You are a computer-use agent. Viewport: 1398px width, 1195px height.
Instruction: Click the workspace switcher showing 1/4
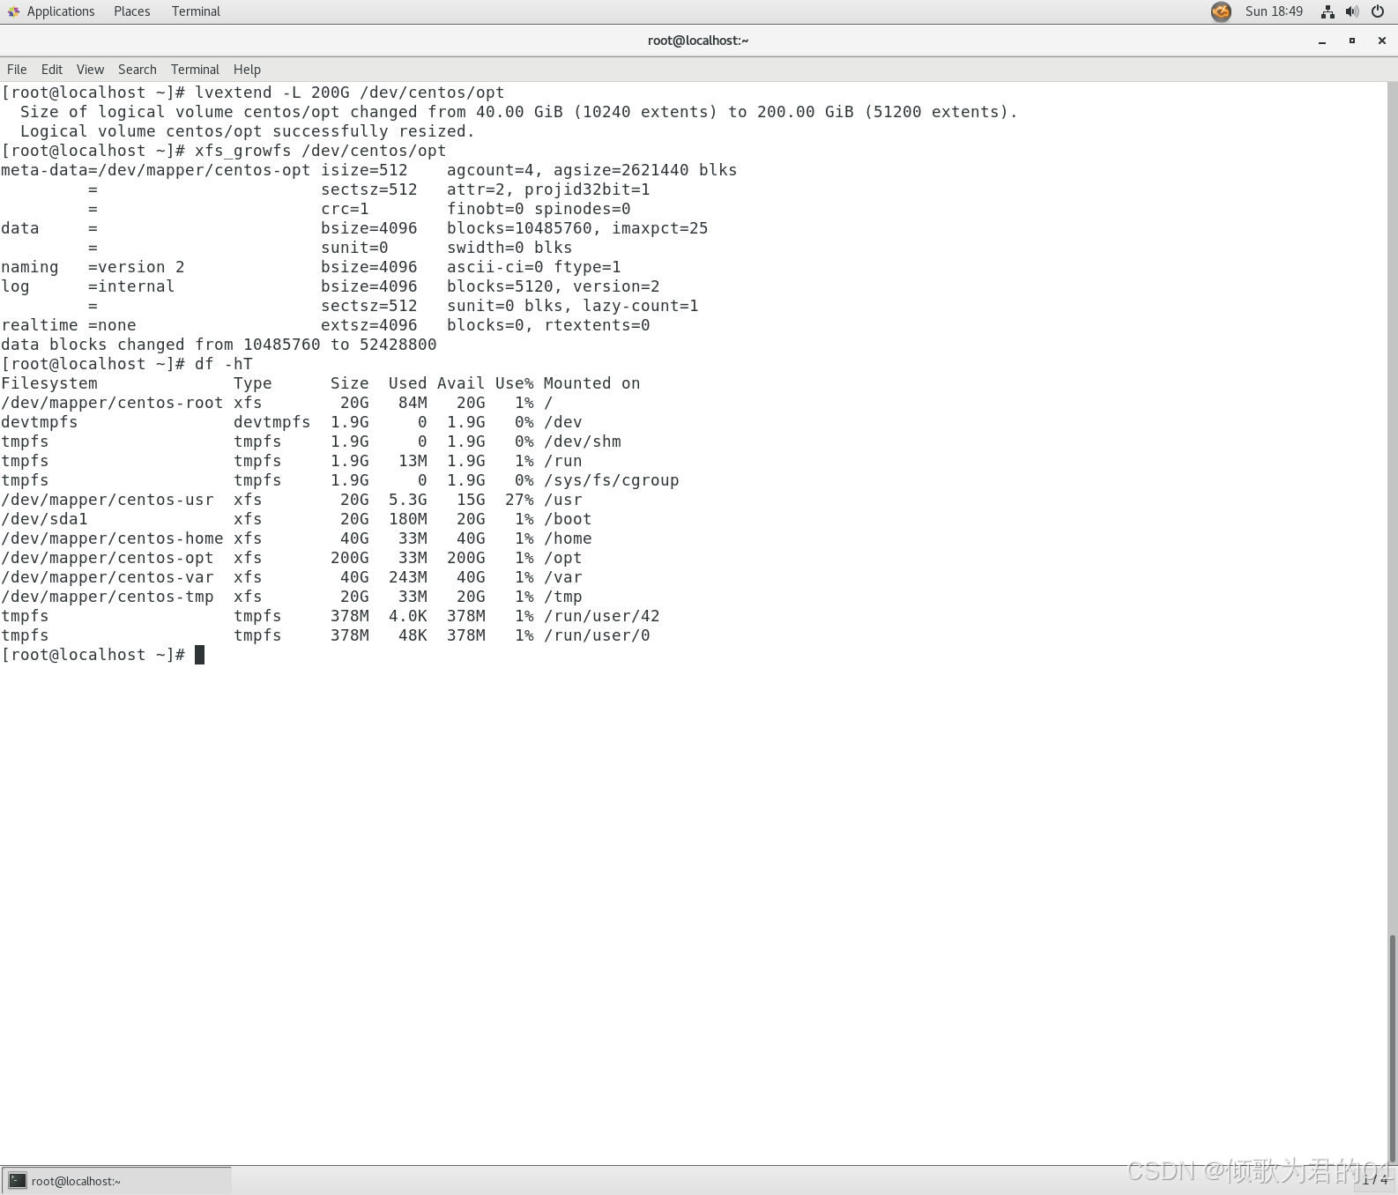pyautogui.click(x=1375, y=1180)
